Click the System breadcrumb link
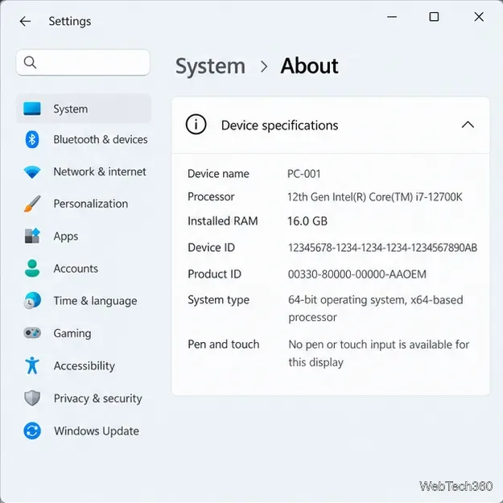 coord(210,67)
